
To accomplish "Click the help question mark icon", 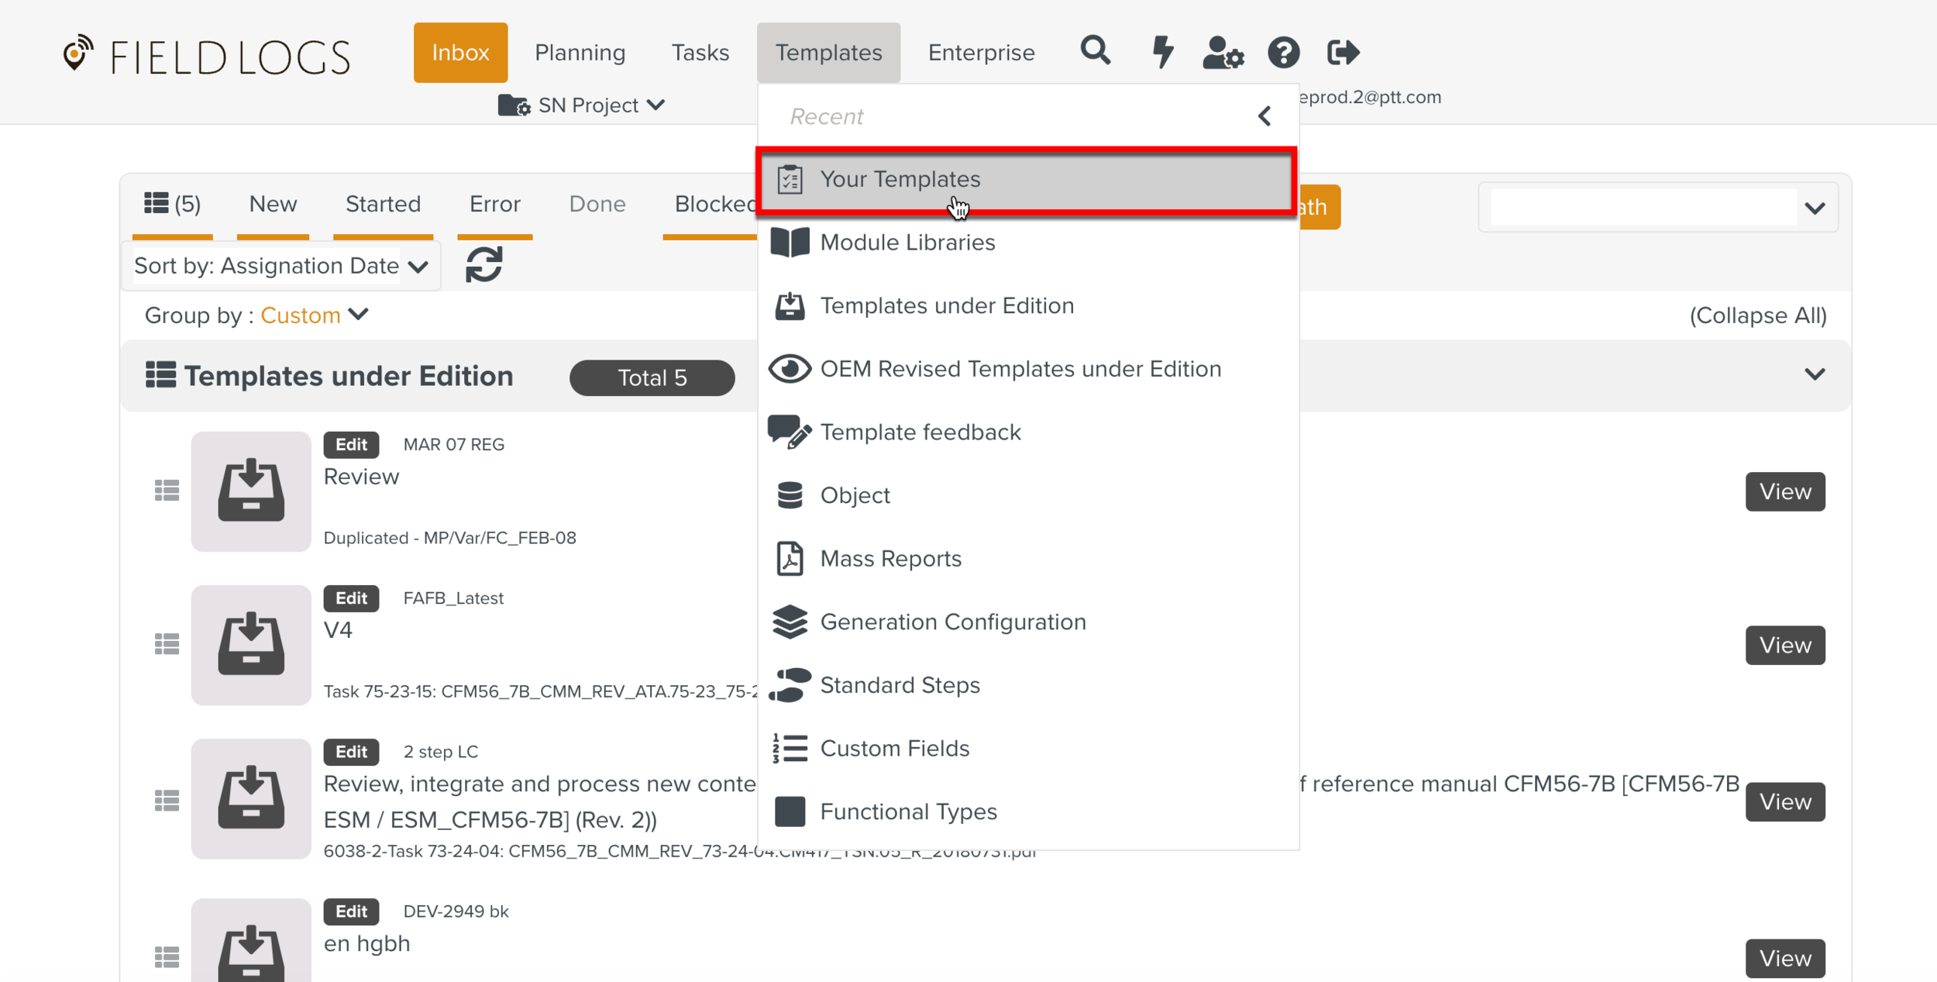I will (1283, 53).
